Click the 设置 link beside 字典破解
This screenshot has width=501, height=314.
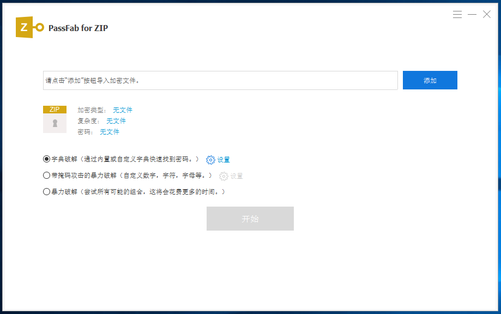[224, 160]
